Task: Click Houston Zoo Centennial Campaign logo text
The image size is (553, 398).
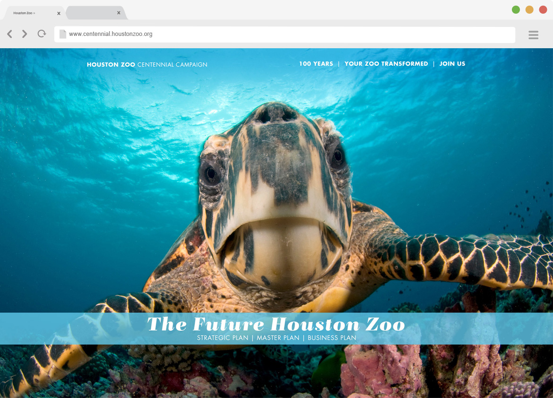Action: pos(147,65)
